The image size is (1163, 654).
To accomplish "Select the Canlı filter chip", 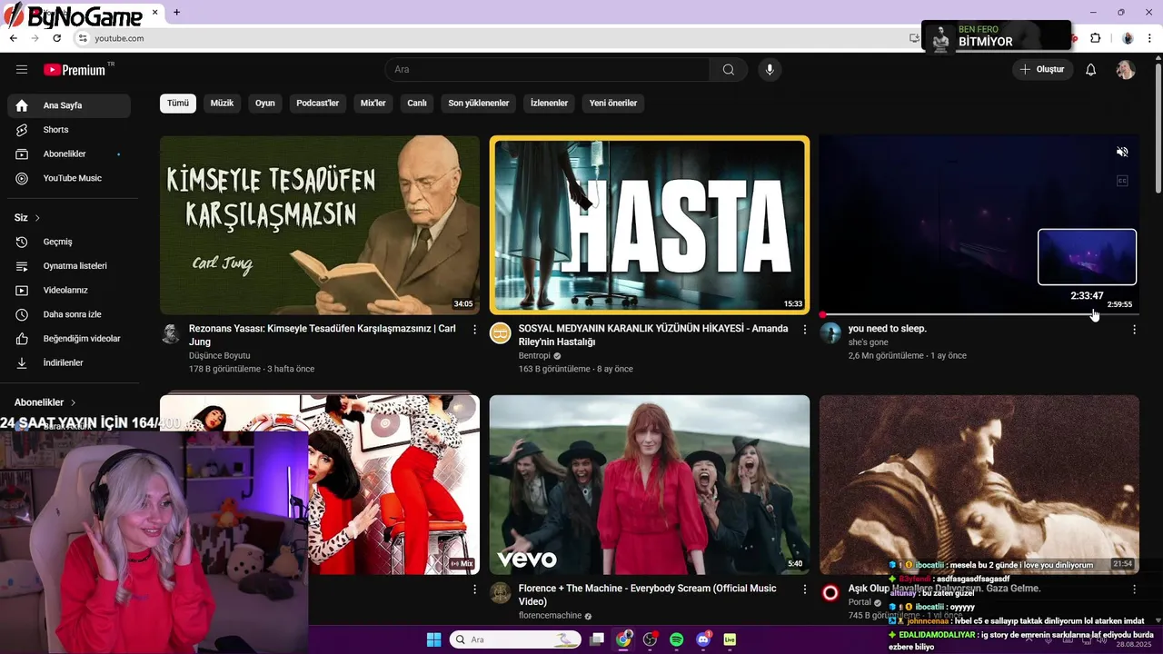I will click(x=417, y=103).
